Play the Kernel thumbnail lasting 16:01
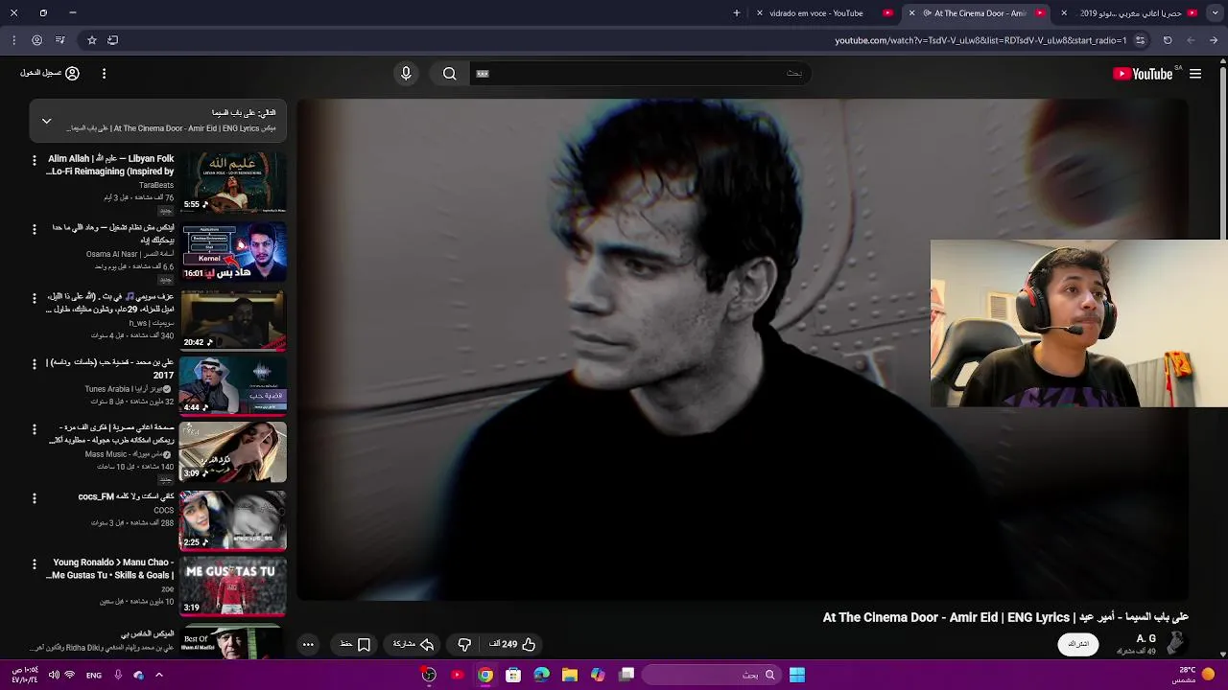 coord(233,251)
